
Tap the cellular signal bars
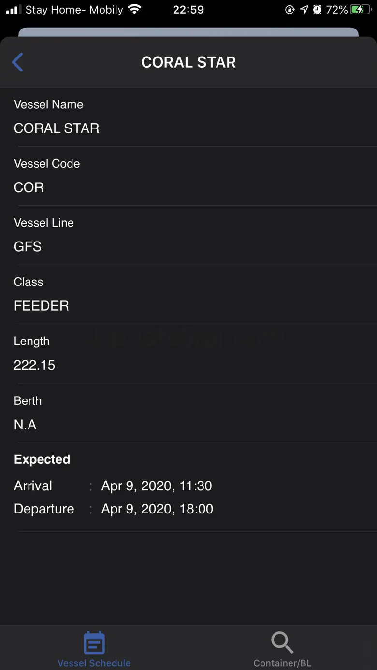pos(13,10)
